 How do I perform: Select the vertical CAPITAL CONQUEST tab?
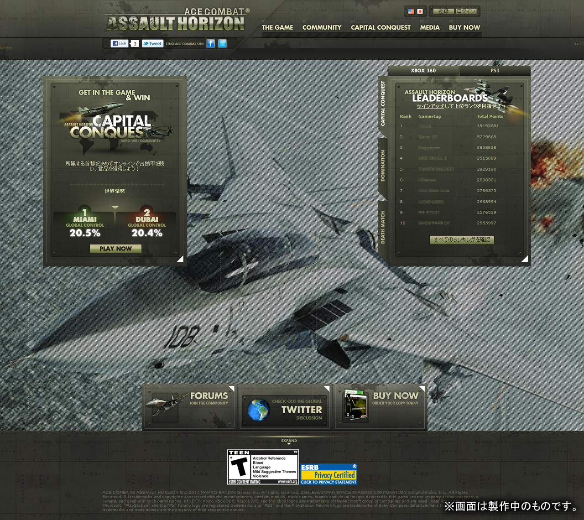click(383, 104)
